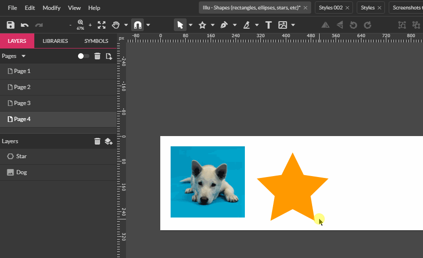Click the Save icon in toolbar
The width and height of the screenshot is (423, 258).
(x=10, y=25)
